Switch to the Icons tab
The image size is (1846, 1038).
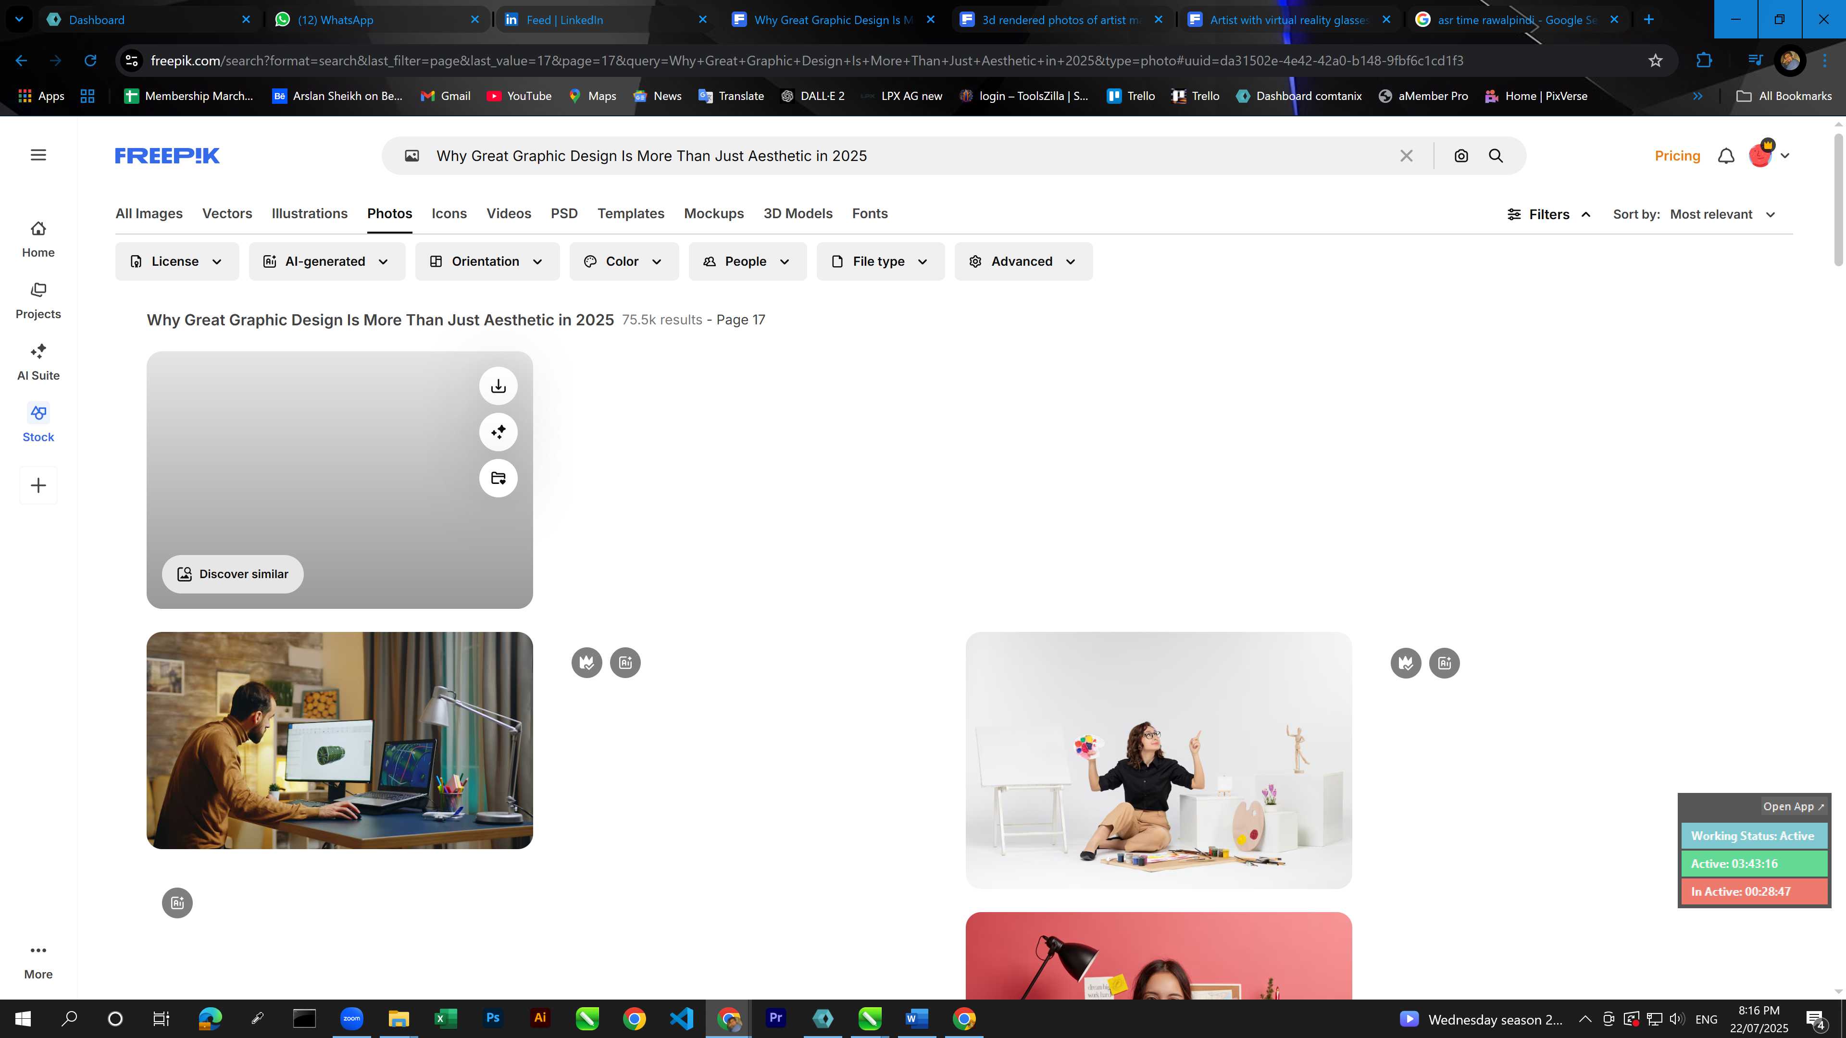tap(449, 213)
